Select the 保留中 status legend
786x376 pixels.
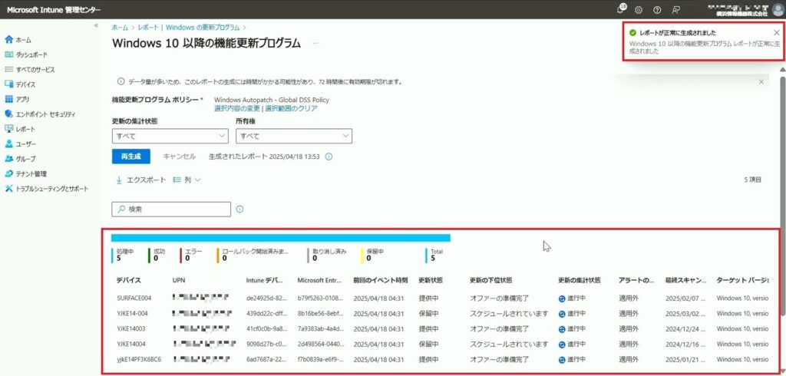click(x=371, y=255)
